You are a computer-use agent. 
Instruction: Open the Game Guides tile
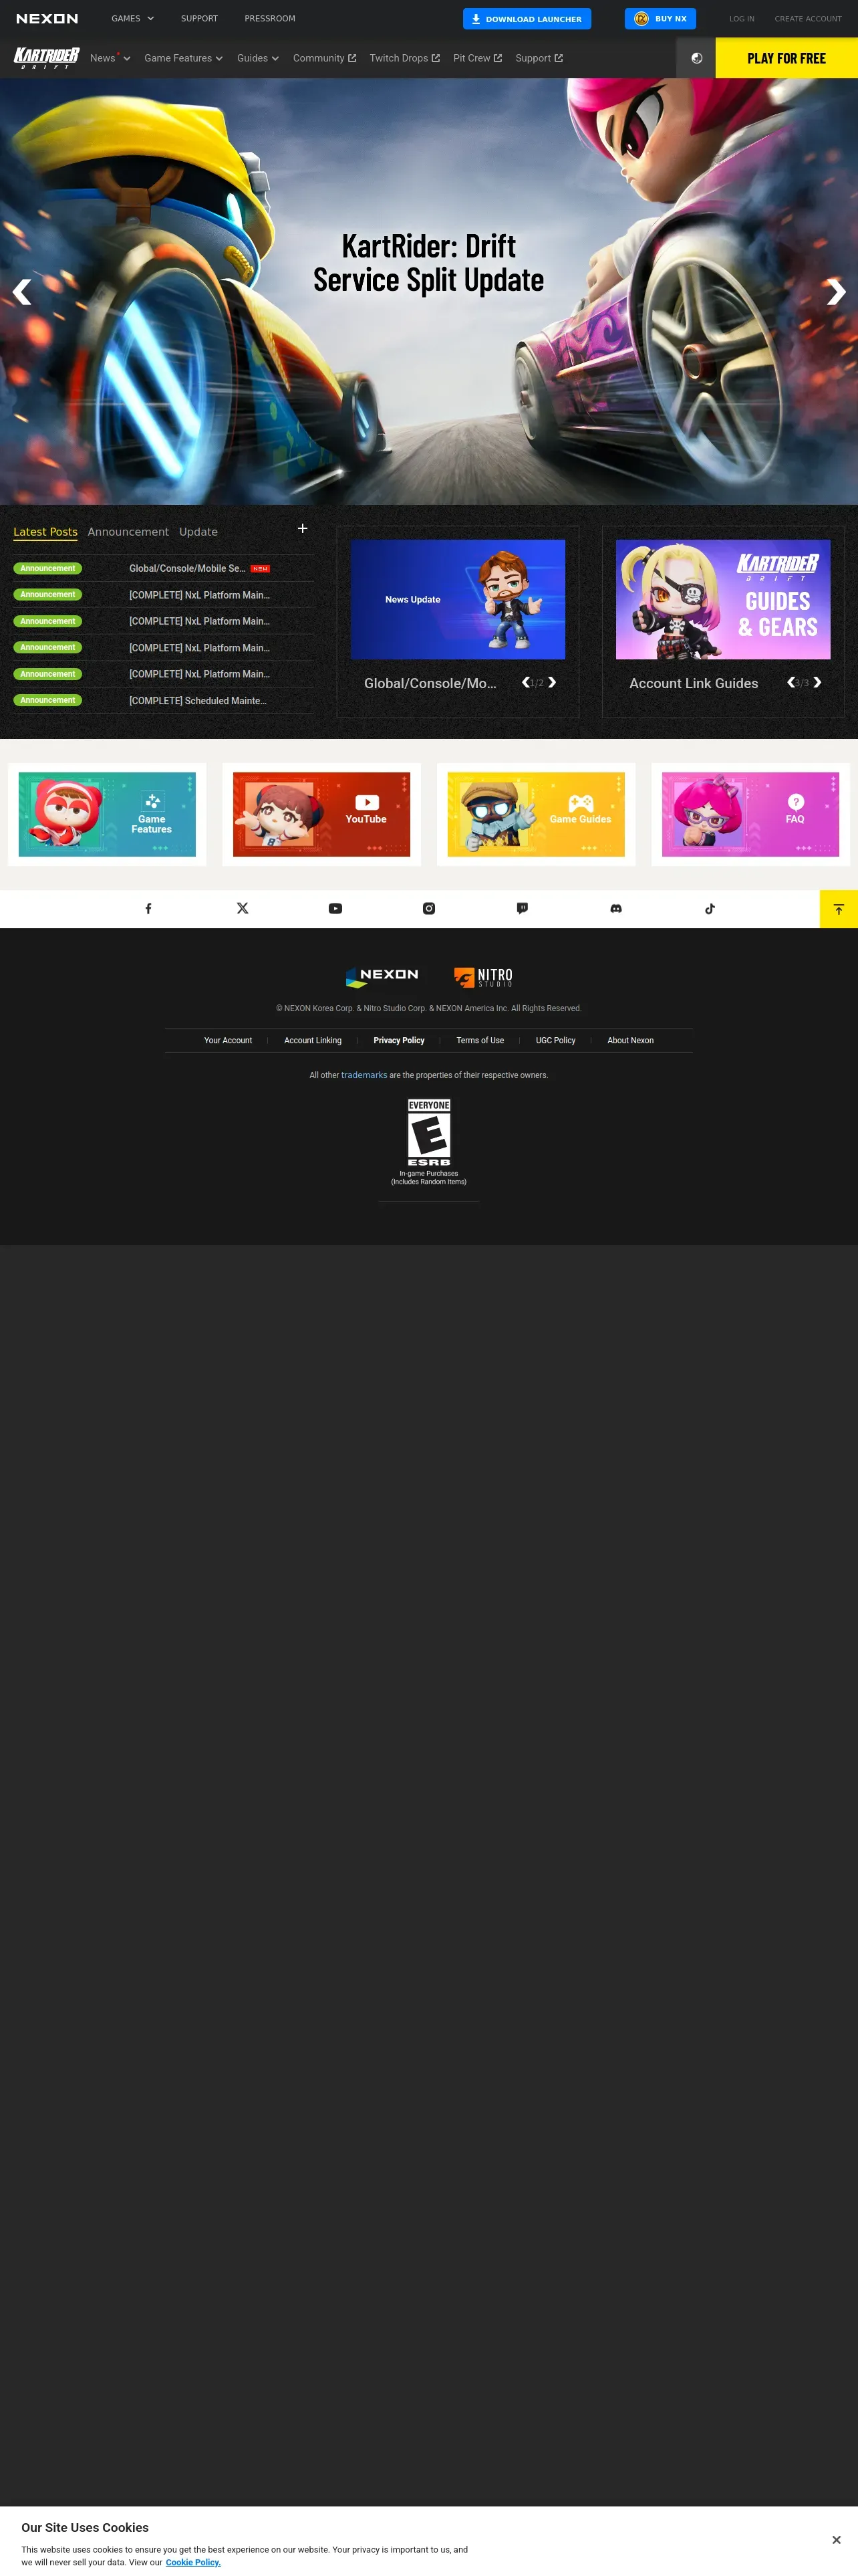(x=535, y=814)
